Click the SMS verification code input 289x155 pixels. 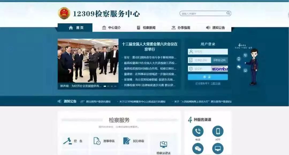click(x=199, y=60)
